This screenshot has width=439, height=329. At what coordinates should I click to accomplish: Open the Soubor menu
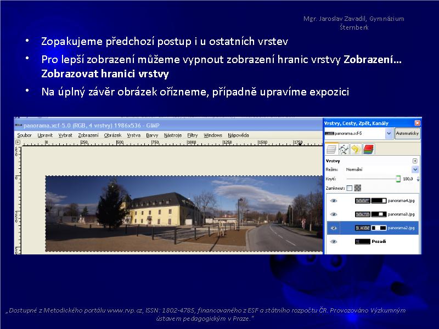point(24,135)
